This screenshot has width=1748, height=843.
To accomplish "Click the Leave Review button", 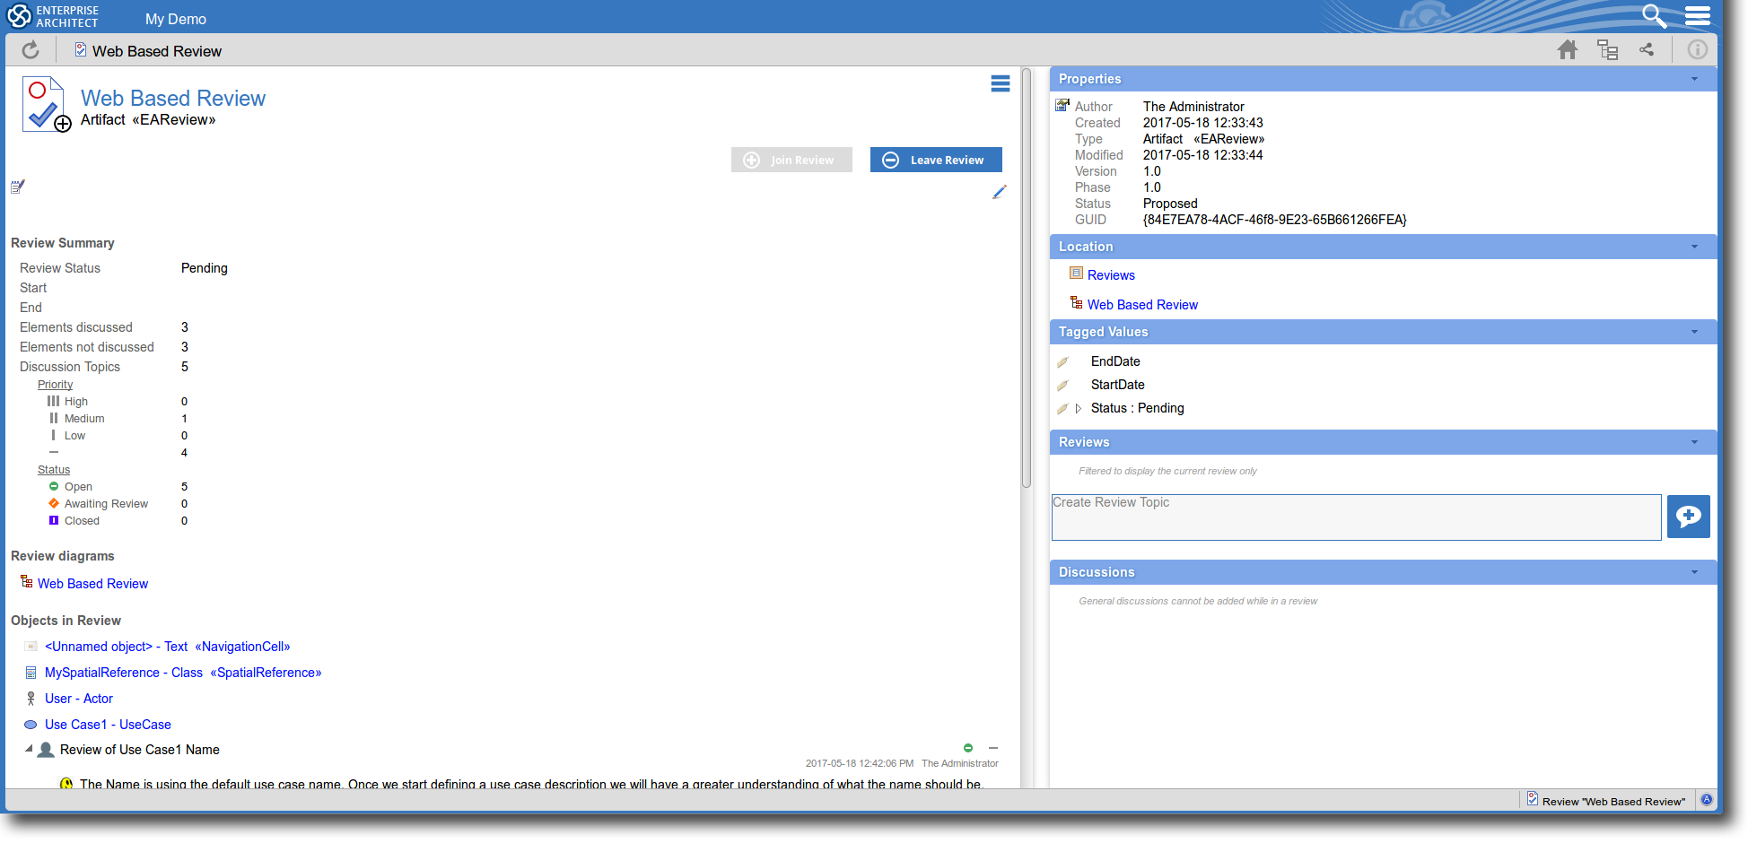I will pos(936,160).
